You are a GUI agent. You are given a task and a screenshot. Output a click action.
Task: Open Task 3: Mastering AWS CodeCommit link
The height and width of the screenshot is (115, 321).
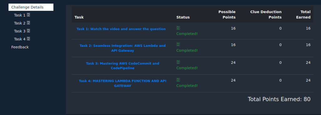point(123,66)
